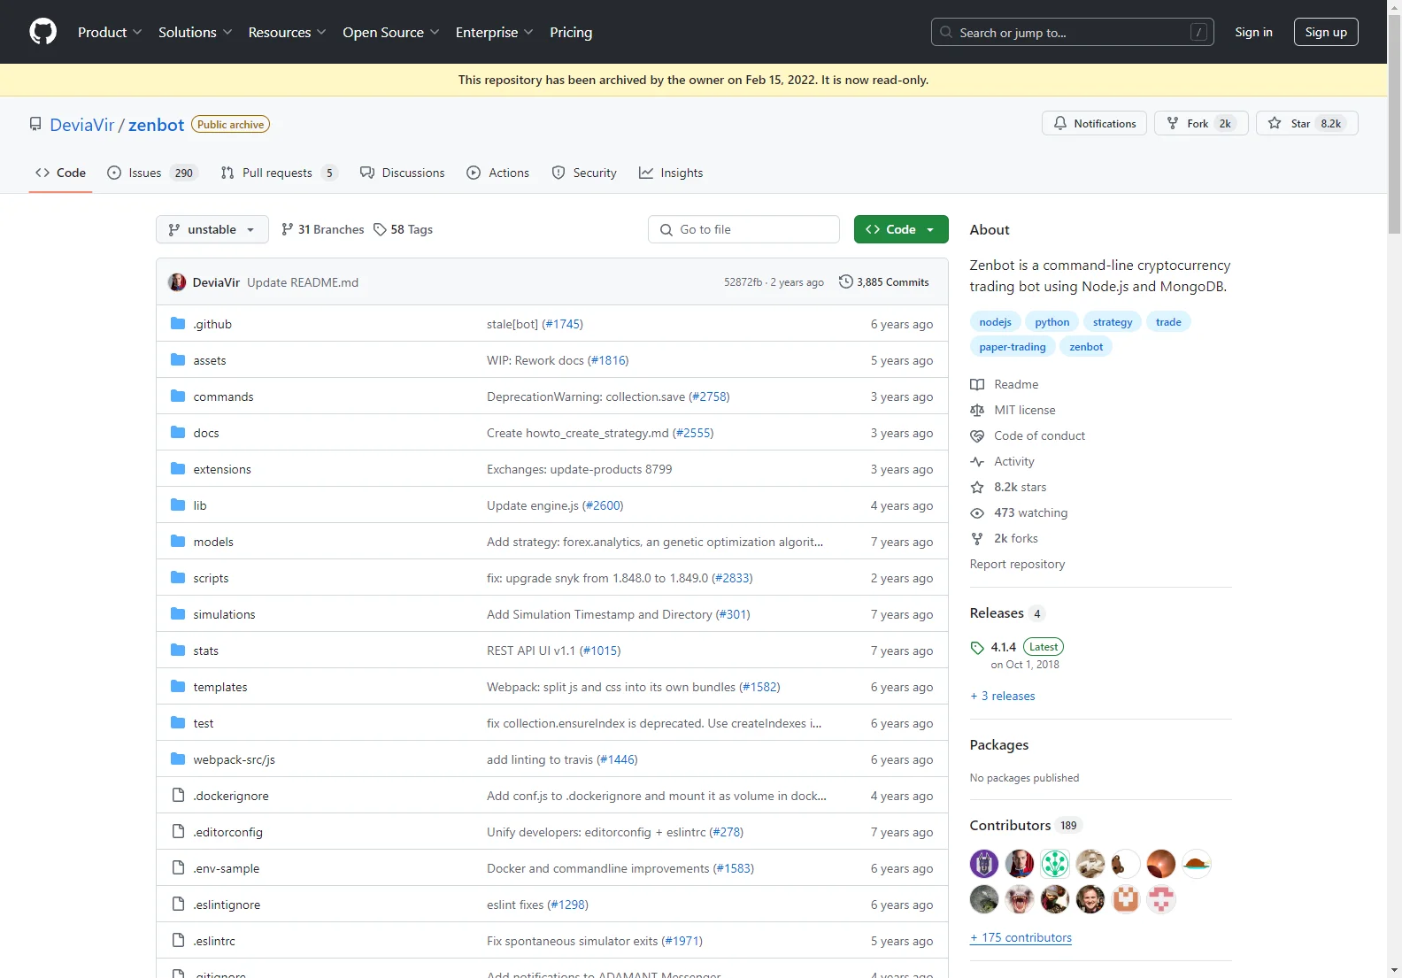
Task: Click the paper-trading topic tag
Action: (1013, 347)
